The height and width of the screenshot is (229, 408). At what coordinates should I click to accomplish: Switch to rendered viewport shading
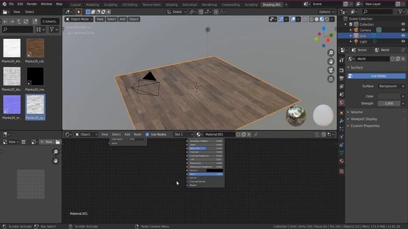327,19
